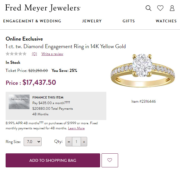
Task: Click Add to Shopping Bag button
Action: (53, 160)
